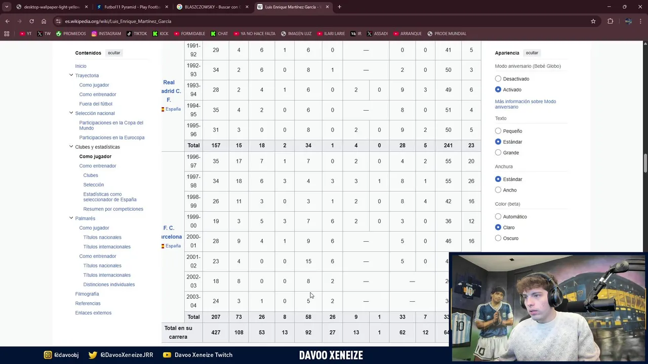The image size is (648, 364).
Task: Set text size to Pequeño
Action: [498, 131]
